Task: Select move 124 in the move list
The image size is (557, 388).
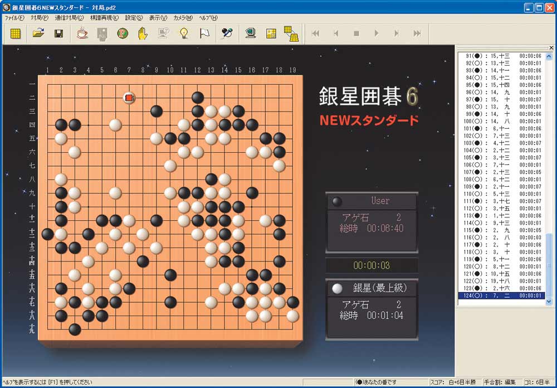Action: pyautogui.click(x=502, y=295)
